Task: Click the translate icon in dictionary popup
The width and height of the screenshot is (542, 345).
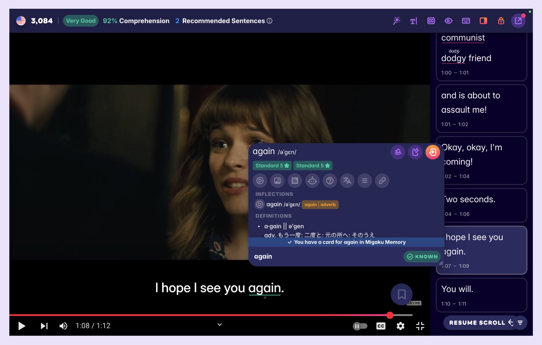Action: click(347, 181)
